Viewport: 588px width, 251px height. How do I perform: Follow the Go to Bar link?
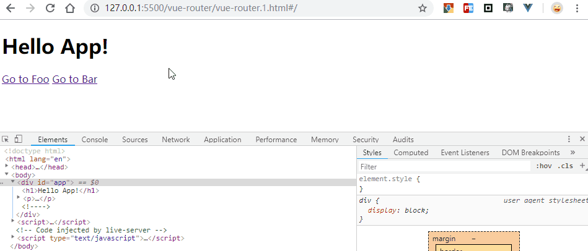[x=74, y=79]
